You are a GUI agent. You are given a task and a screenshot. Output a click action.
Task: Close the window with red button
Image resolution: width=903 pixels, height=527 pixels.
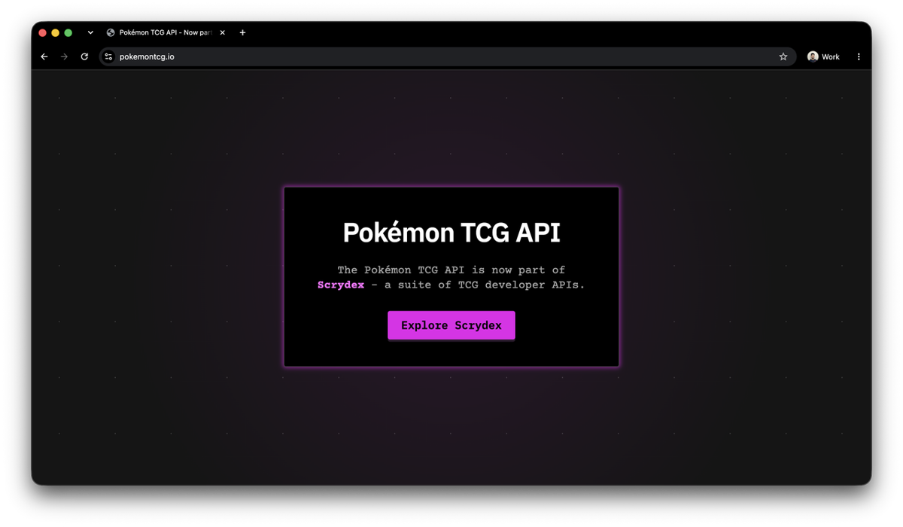pyautogui.click(x=43, y=32)
